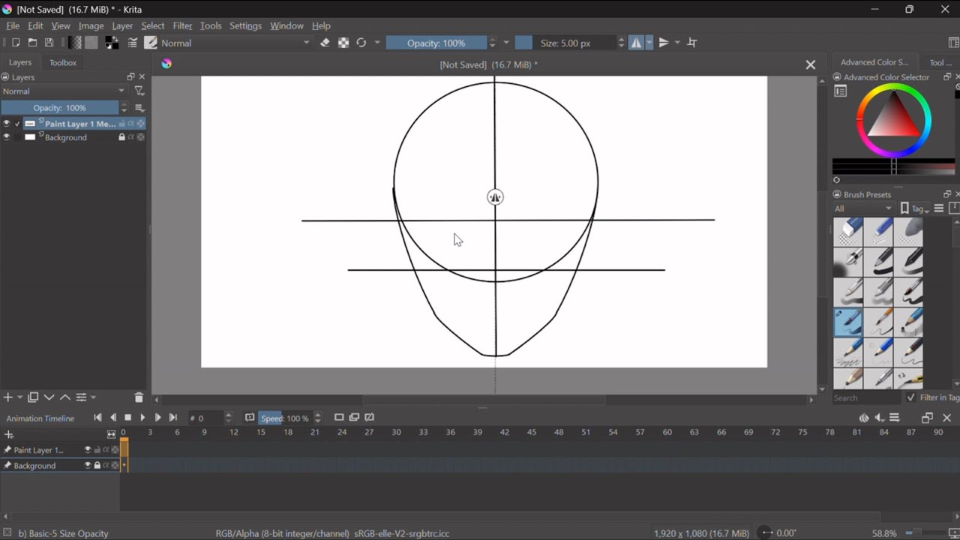Reload the original brush preset
960x540 pixels.
coord(361,43)
